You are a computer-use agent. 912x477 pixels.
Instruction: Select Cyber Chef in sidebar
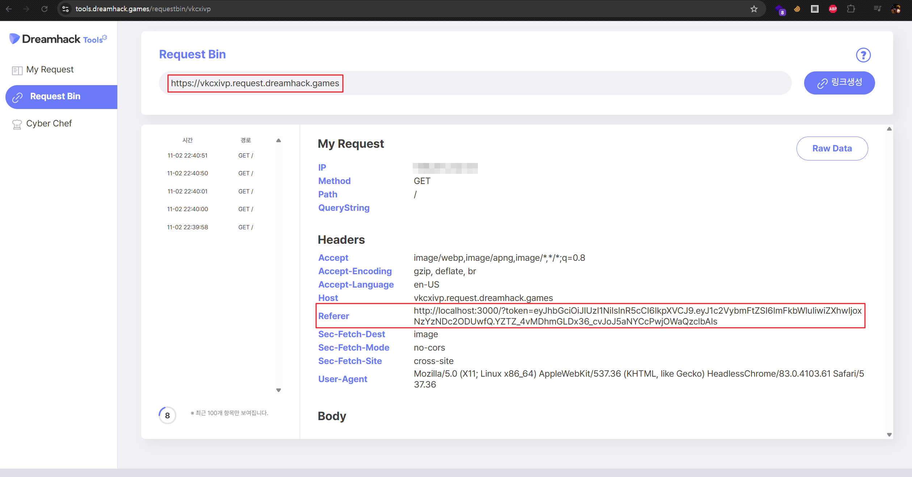[x=49, y=124]
